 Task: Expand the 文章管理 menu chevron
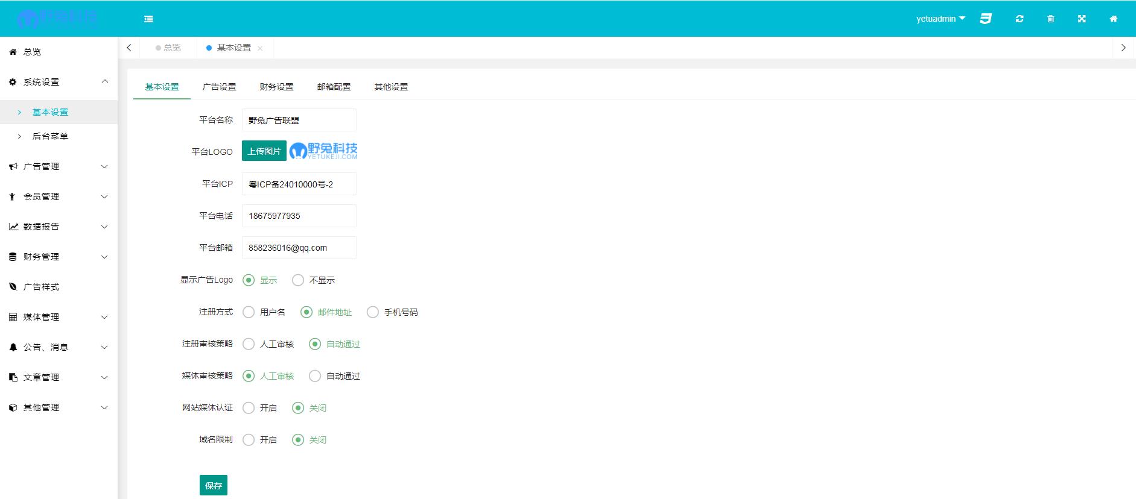click(104, 377)
